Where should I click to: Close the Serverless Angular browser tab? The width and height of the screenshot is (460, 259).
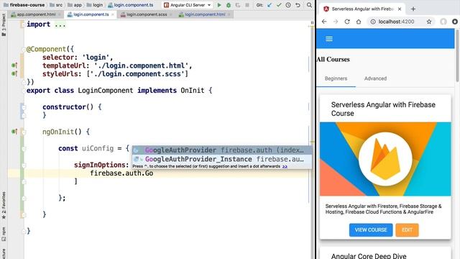point(400,9)
